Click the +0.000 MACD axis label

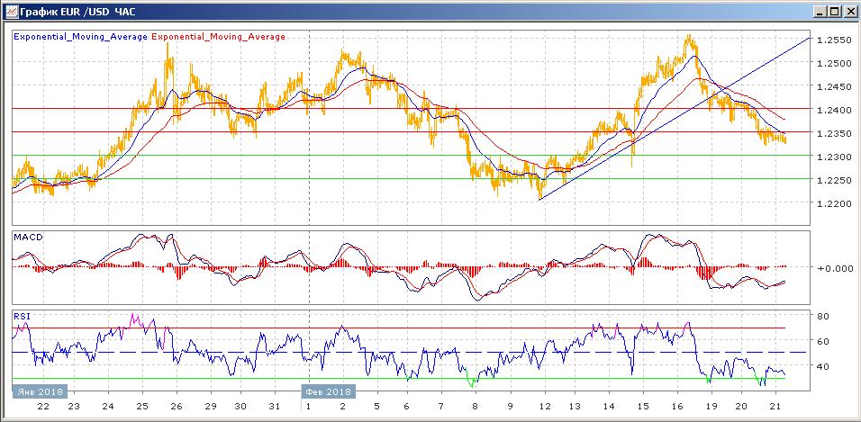(833, 268)
